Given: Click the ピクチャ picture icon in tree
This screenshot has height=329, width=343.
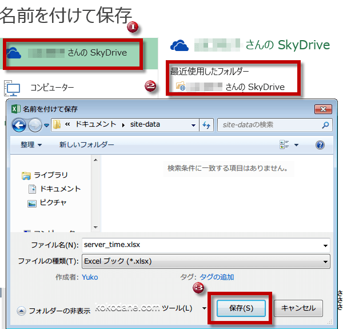Looking at the screenshot, I should click(32, 203).
